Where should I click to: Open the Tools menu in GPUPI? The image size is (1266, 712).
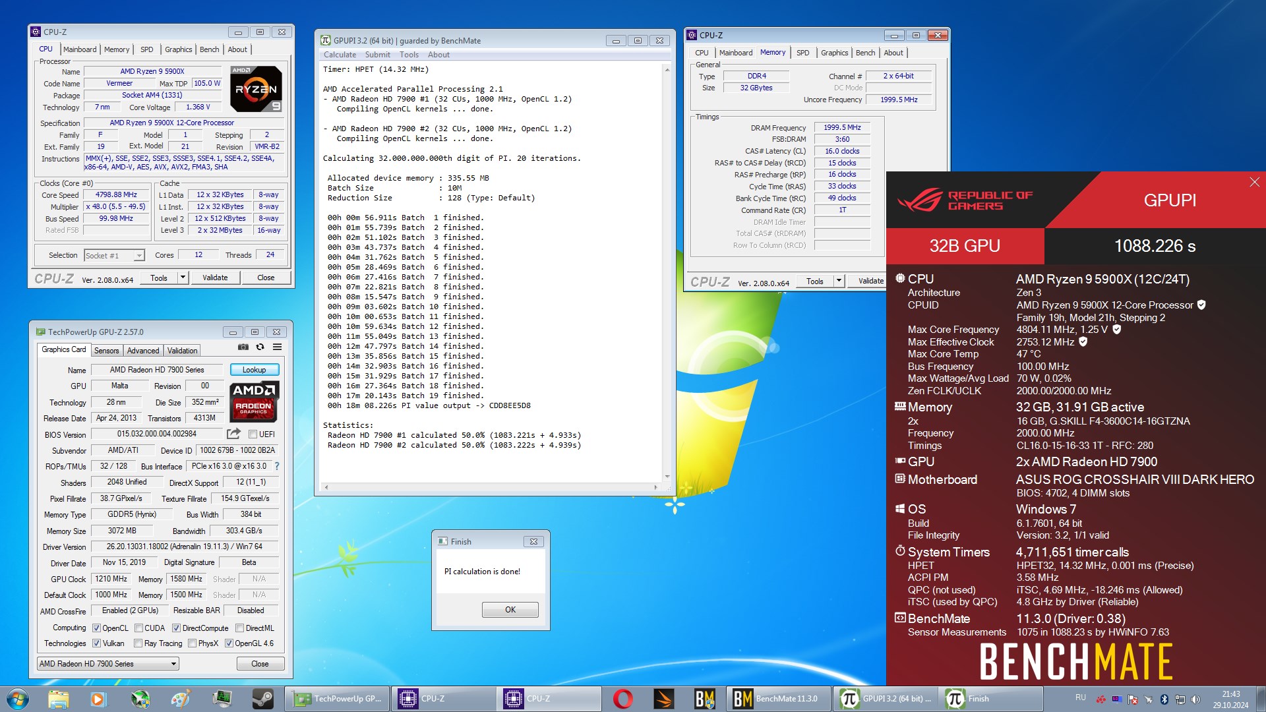(409, 55)
